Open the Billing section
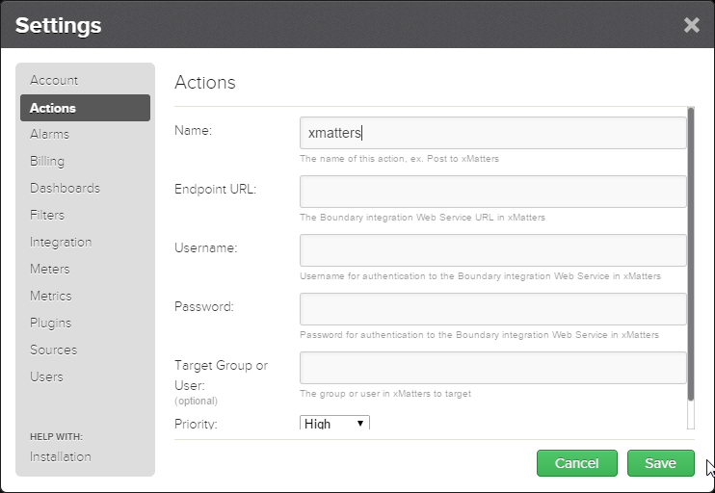Viewport: 715px width, 493px height. [x=47, y=161]
